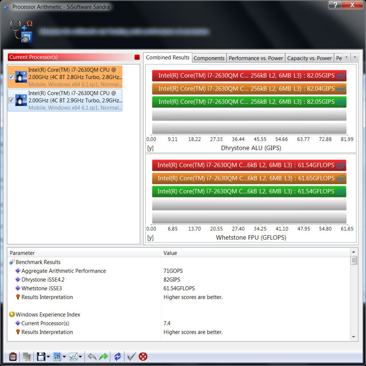
Task: Click the copy results chart icon
Action: pyautogui.click(x=27, y=356)
